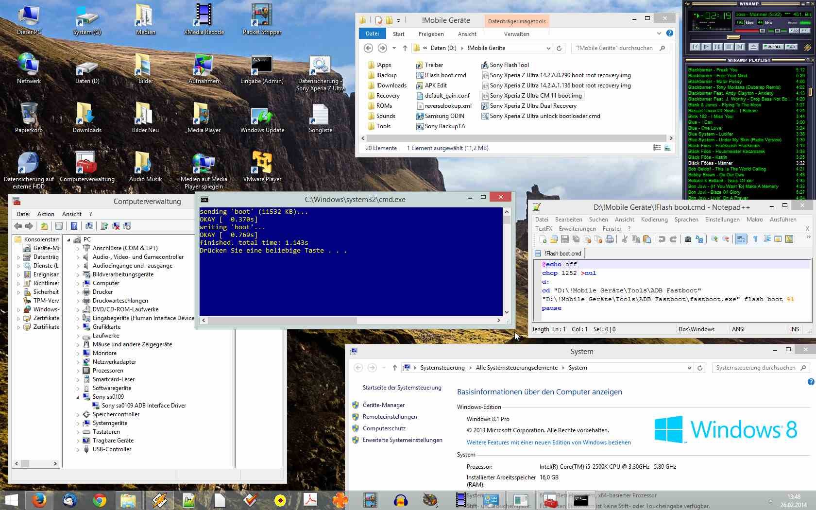The image size is (816, 510).
Task: Open Verwalten ribbon tab in Explorer
Action: (x=517, y=34)
